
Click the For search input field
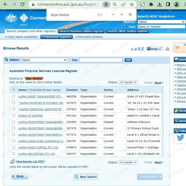coord(101,60)
